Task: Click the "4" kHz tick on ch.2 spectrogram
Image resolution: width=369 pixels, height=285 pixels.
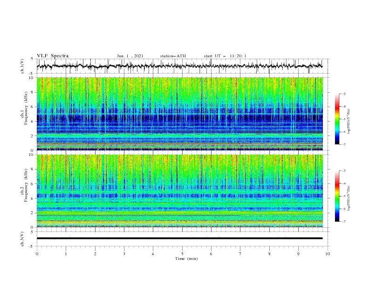Action: coord(33,198)
